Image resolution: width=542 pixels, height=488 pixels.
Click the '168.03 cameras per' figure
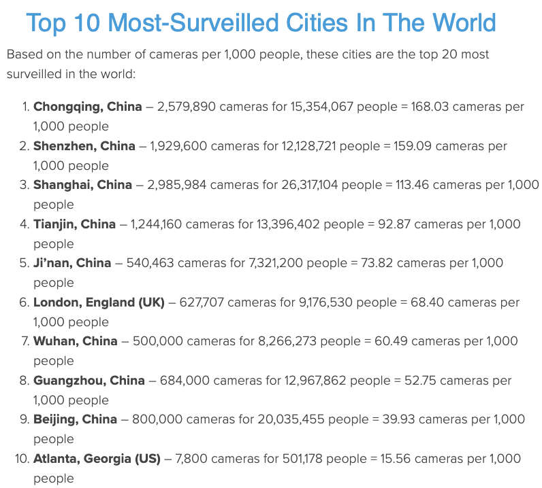click(467, 107)
